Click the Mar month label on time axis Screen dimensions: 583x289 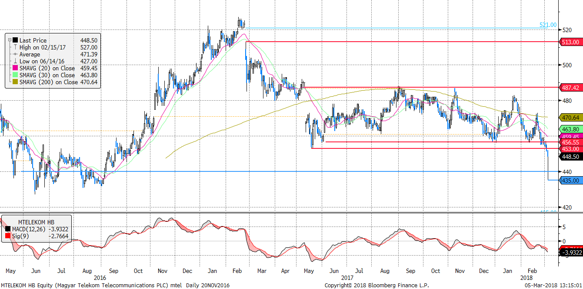point(262,271)
